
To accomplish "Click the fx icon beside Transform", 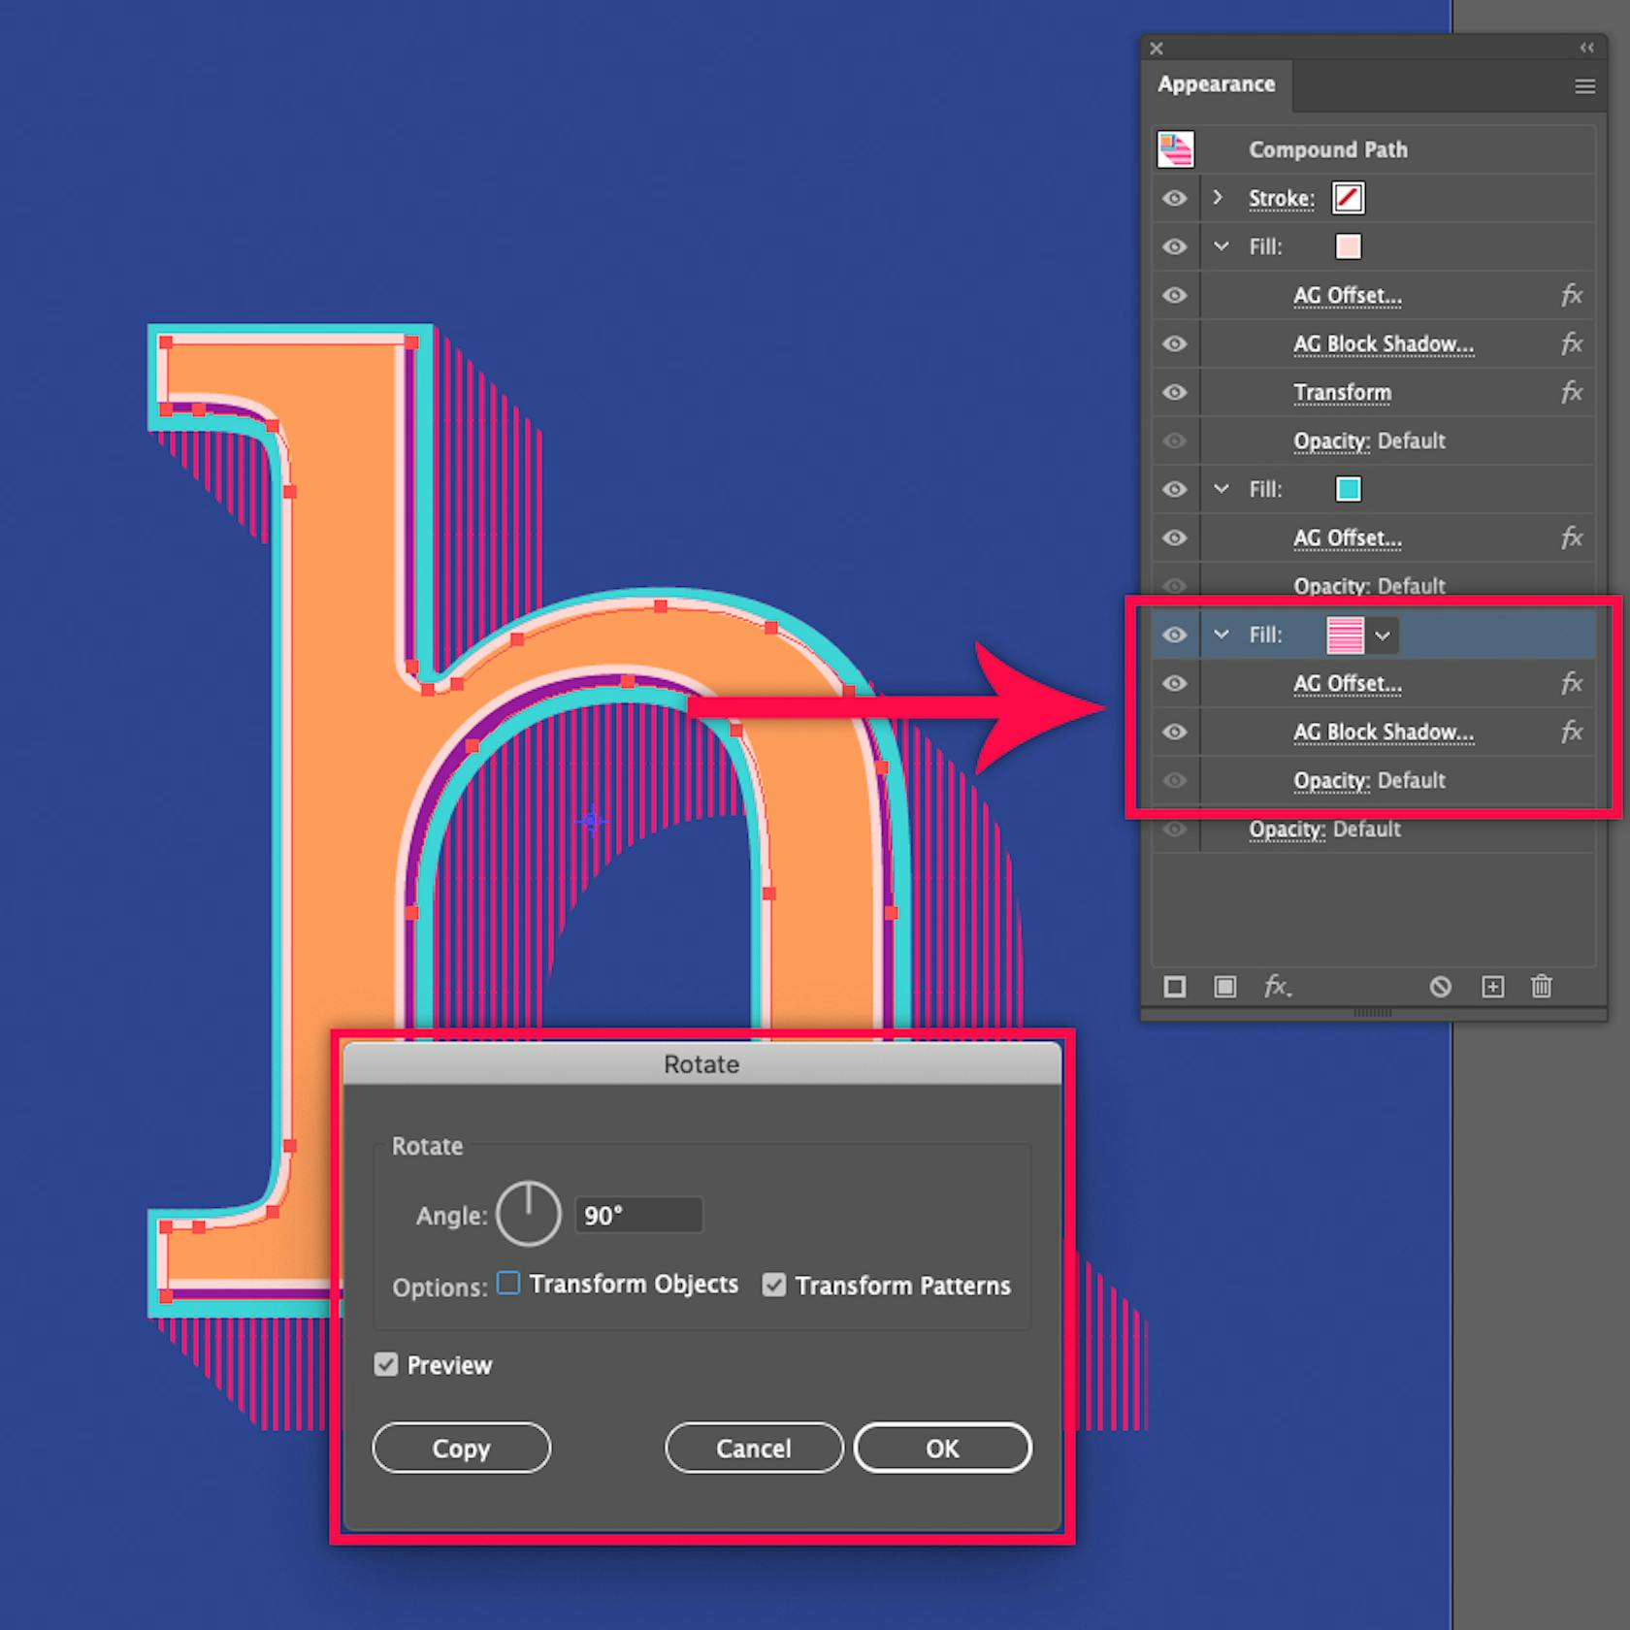I will [x=1572, y=392].
